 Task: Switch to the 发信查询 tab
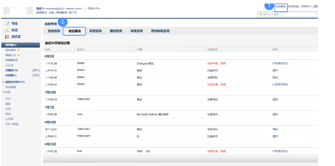[x=75, y=31]
